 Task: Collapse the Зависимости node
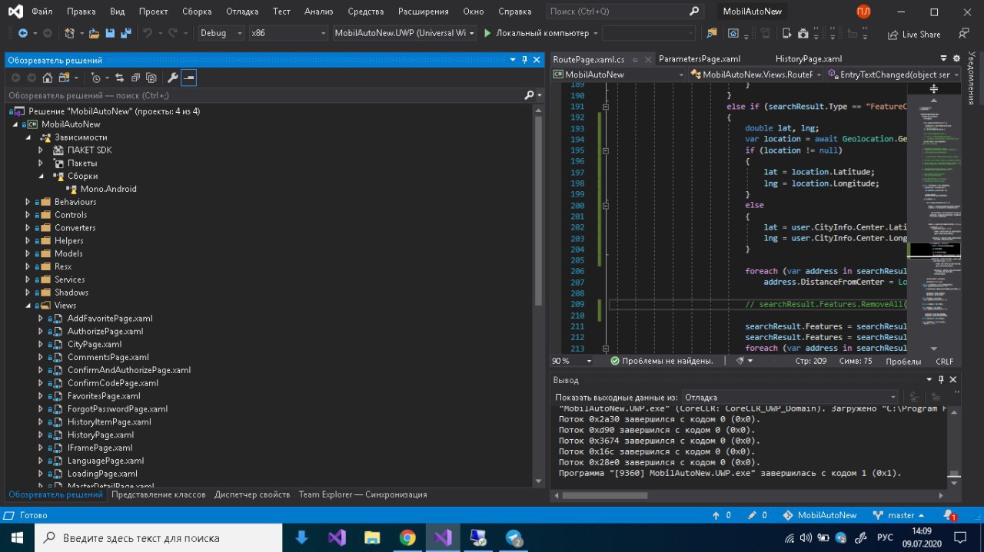pyautogui.click(x=28, y=137)
